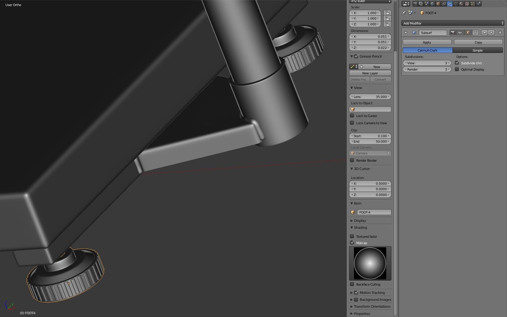The image size is (507, 317).
Task: Click the FOOT-4 object cube icon in breadcrumb
Action: (422, 13)
